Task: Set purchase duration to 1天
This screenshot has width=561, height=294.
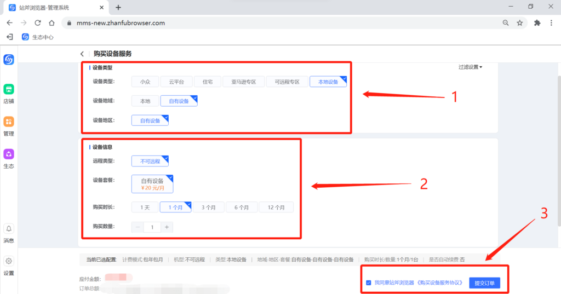Action: (145, 207)
